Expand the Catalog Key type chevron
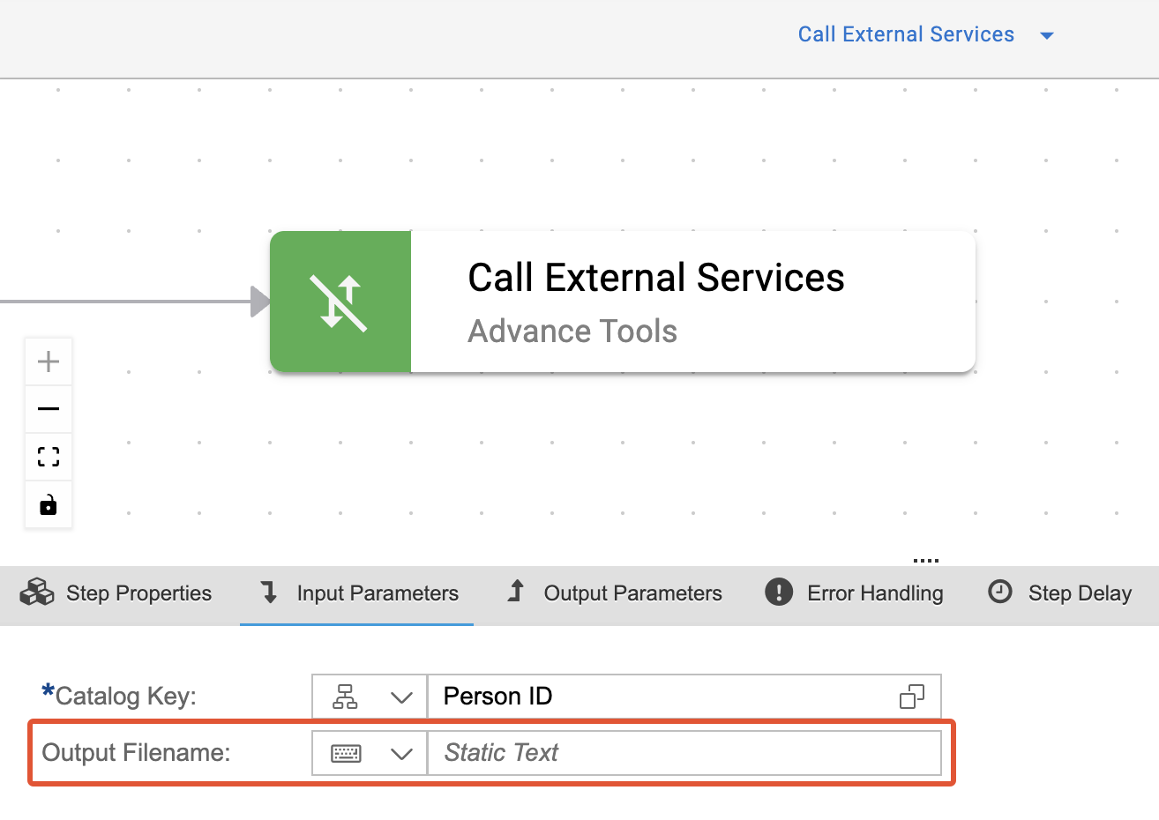Image resolution: width=1159 pixels, height=820 pixels. point(401,697)
